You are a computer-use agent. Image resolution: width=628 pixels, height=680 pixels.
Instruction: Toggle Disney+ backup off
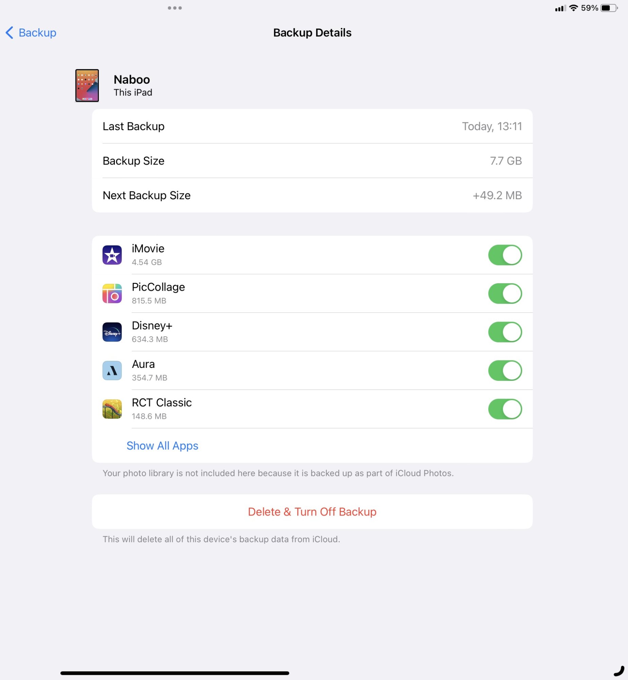pyautogui.click(x=505, y=331)
